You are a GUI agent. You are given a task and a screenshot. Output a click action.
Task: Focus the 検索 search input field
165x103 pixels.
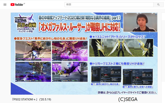pyautogui.click(x=109, y=5)
